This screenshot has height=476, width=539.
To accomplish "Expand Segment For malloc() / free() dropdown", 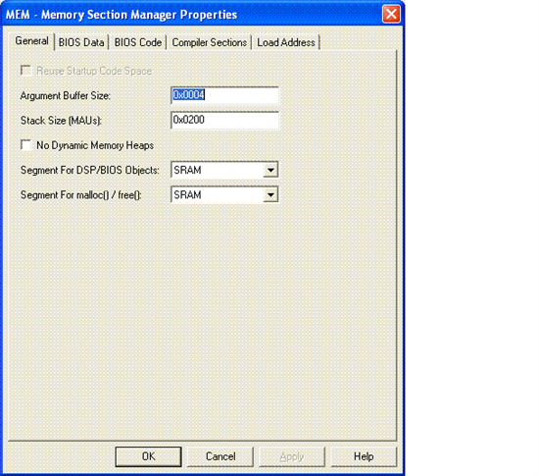I will coord(270,194).
